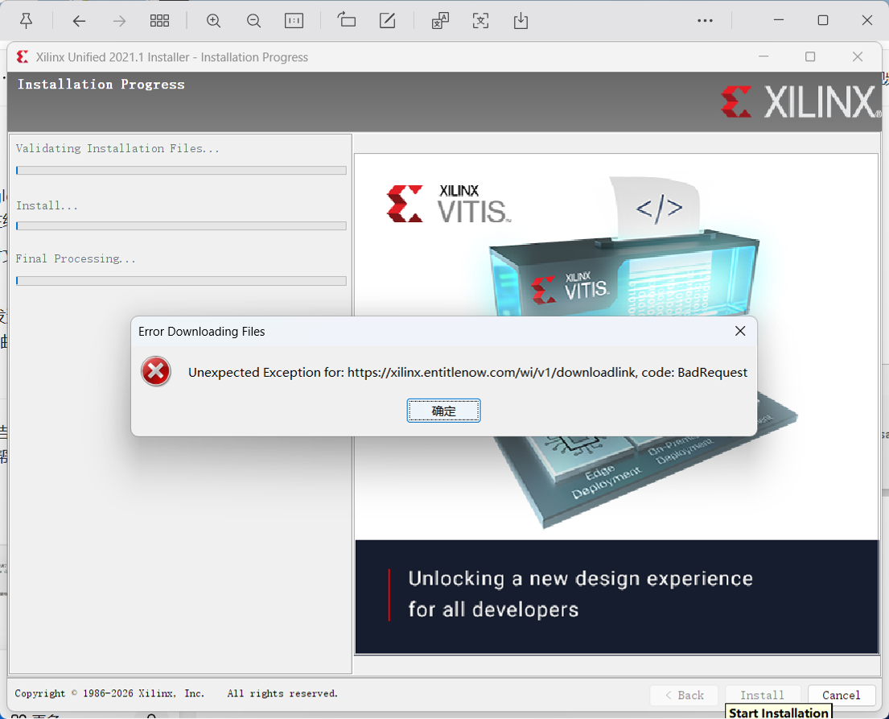Click the 'Edge Deployment' label in illustration
Viewport: 889px width, 719px height.
click(x=606, y=481)
